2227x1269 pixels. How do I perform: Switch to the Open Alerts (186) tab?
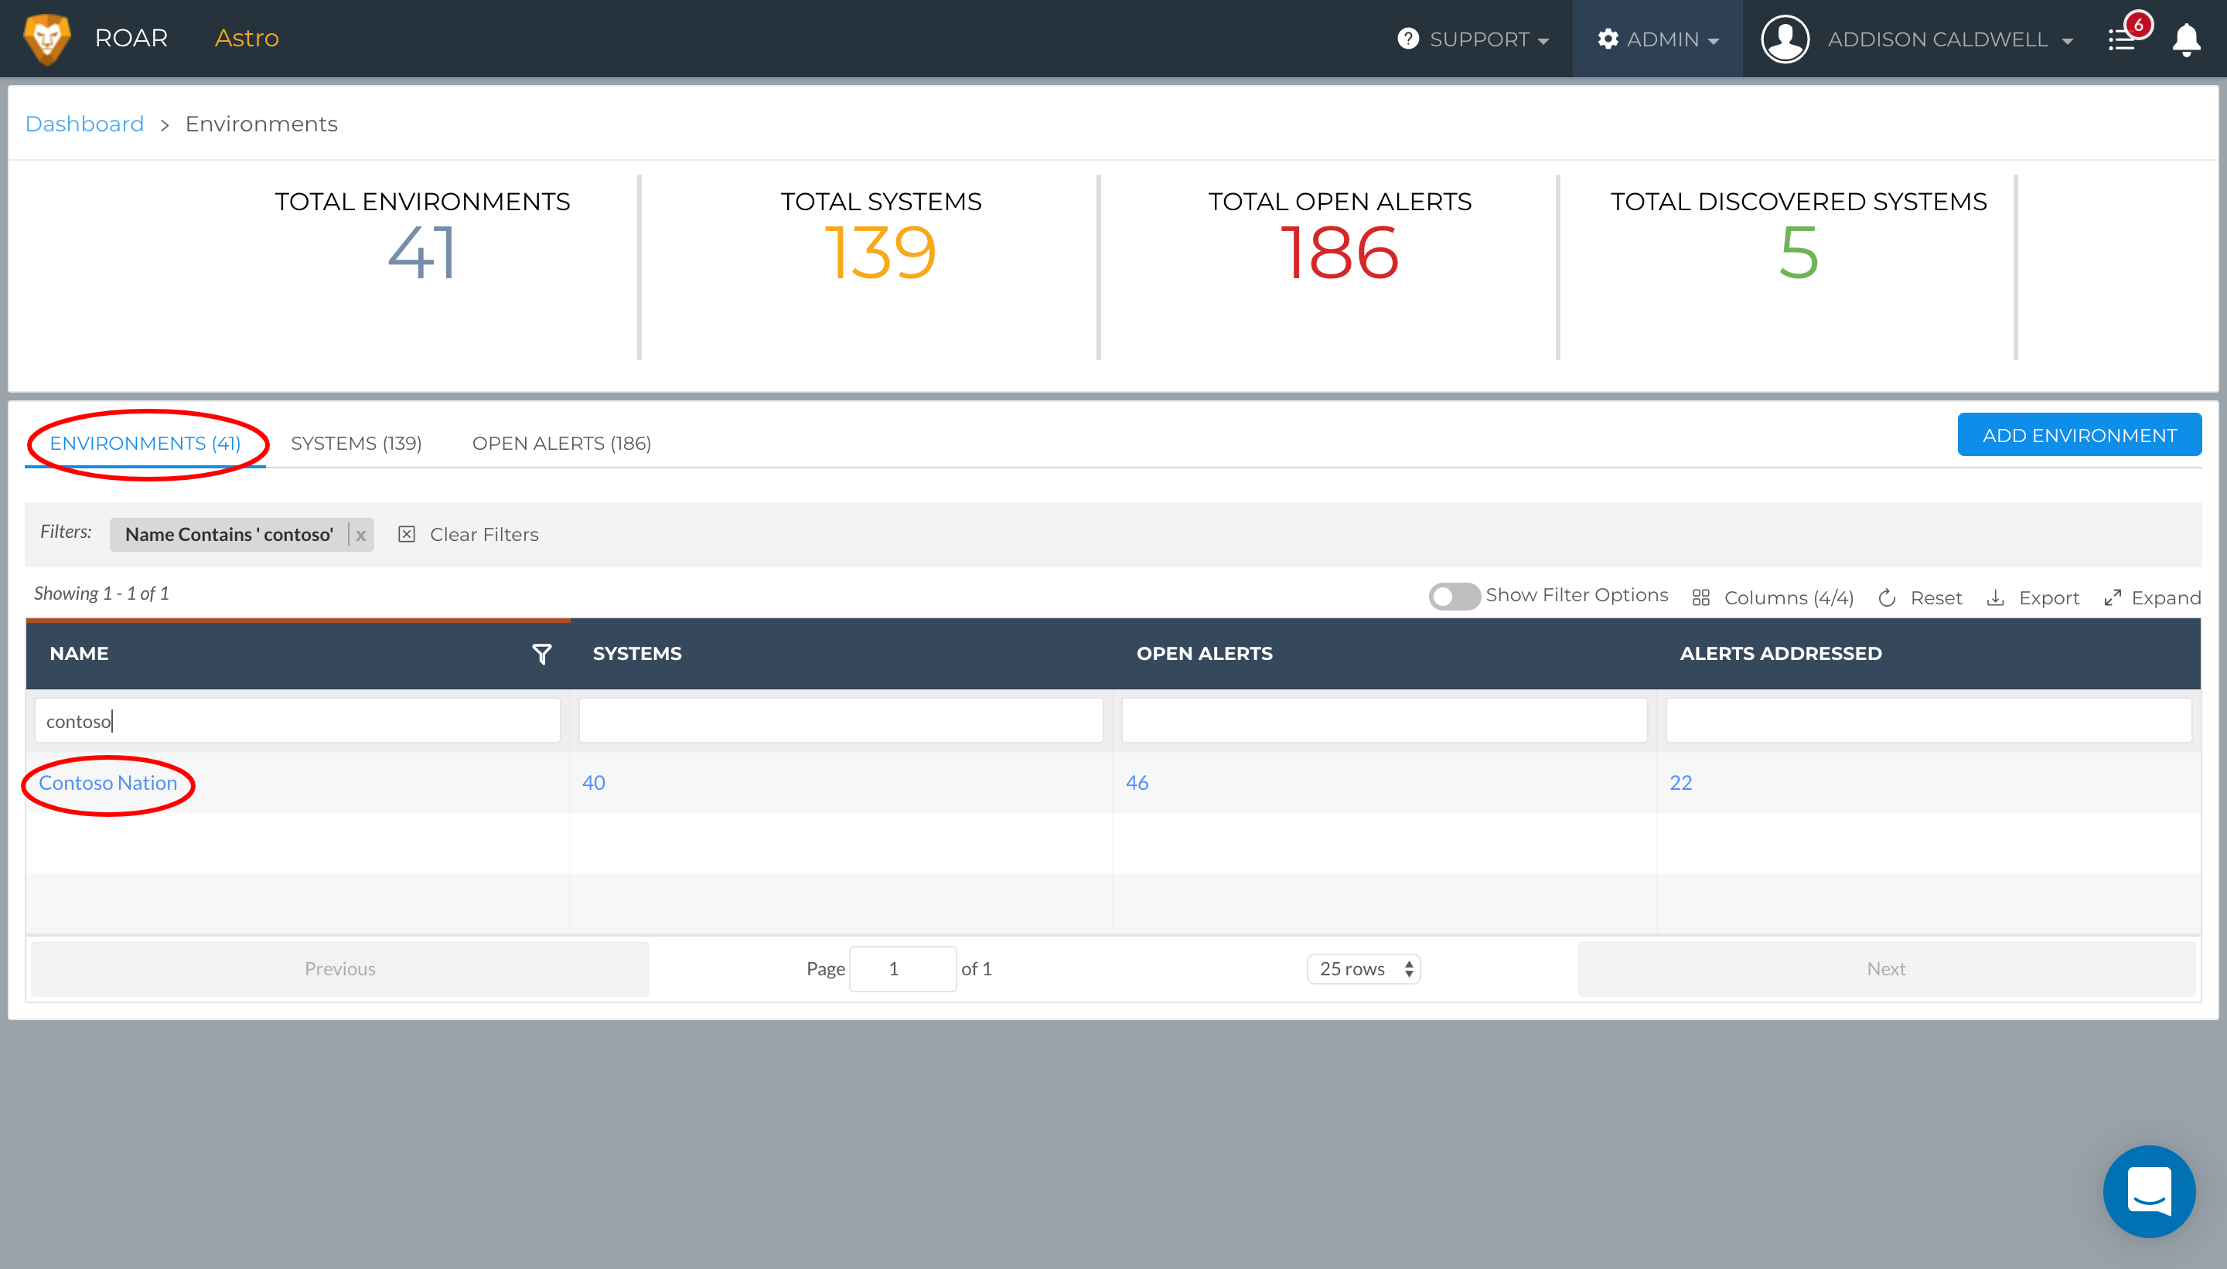pyautogui.click(x=561, y=443)
